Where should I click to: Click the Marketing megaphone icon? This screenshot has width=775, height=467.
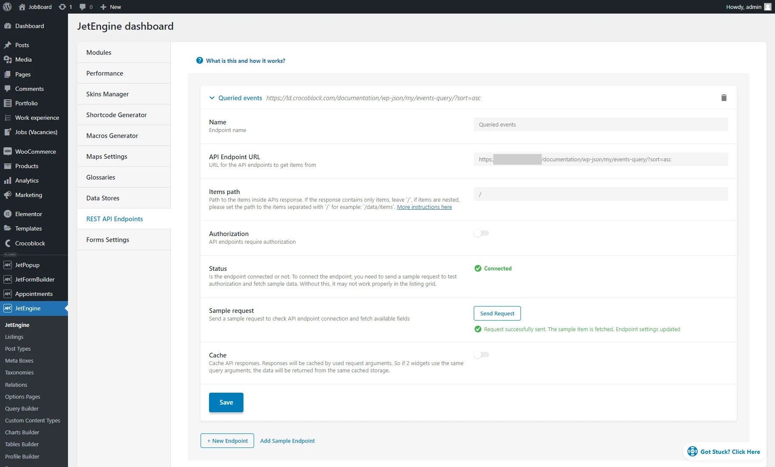(8, 195)
